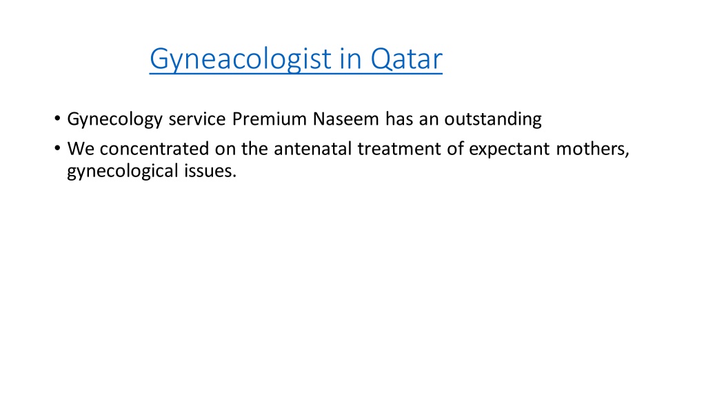
Task: Click the word service in first bullet
Action: pos(197,119)
